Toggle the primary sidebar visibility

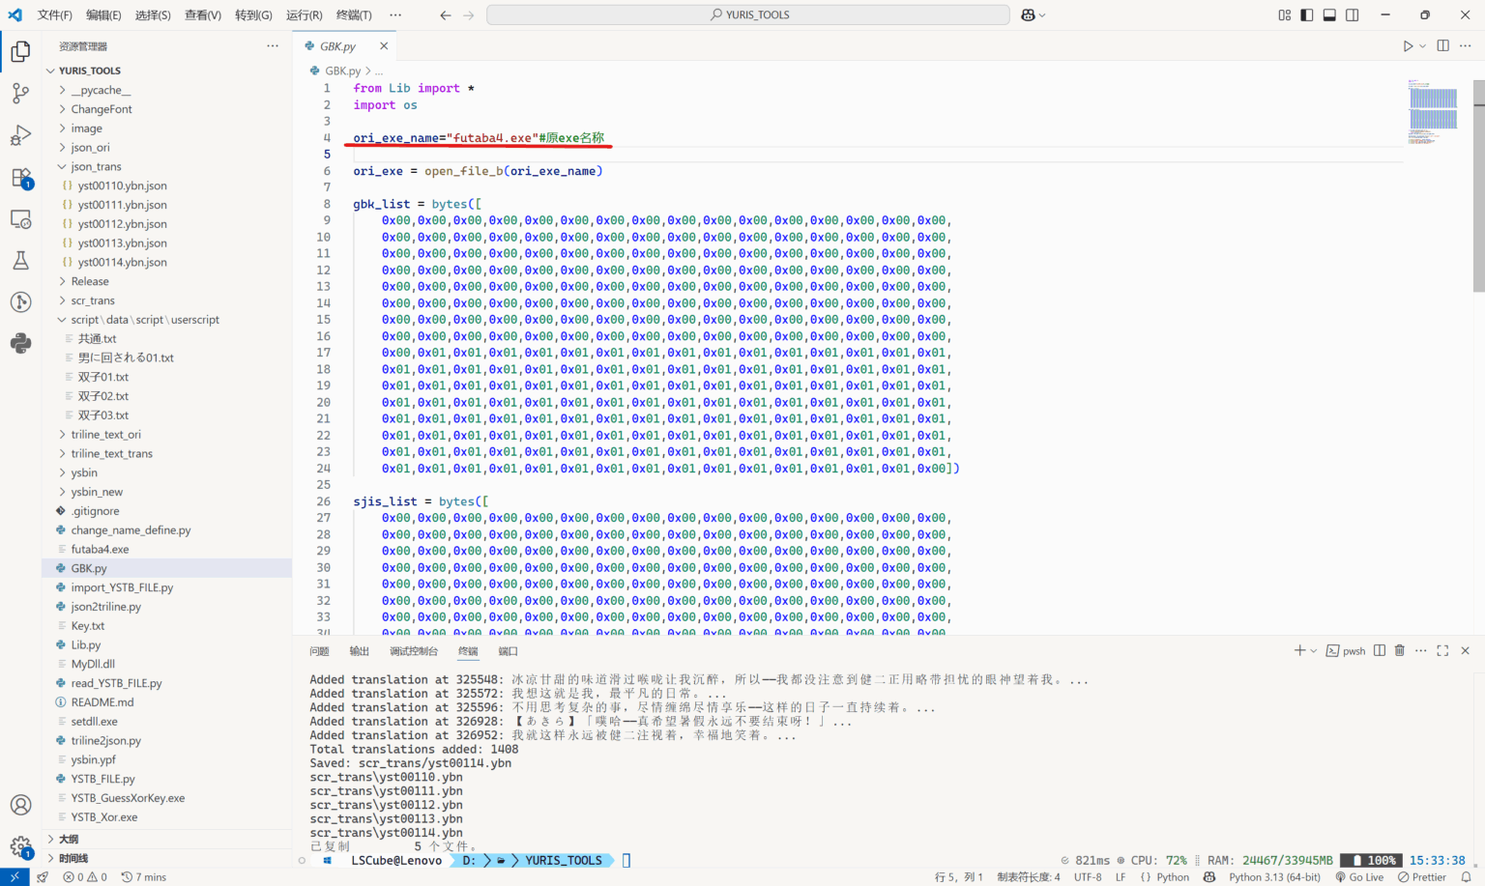(1306, 14)
